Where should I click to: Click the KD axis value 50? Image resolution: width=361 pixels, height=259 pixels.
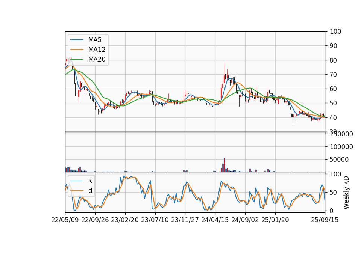(x=334, y=193)
